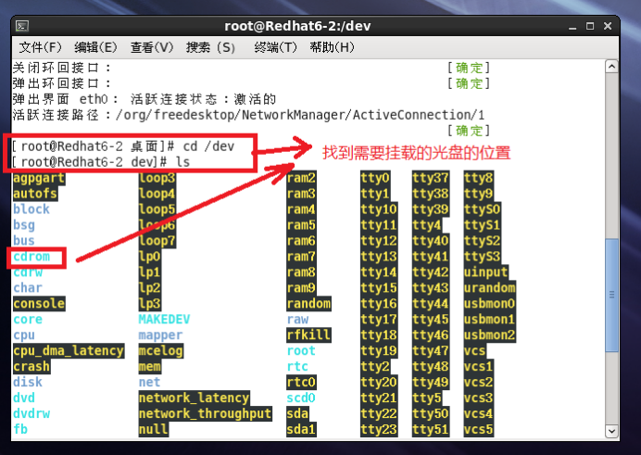This screenshot has height=455, width=641.
Task: Click the cdrom entry in listing
Action: point(31,257)
